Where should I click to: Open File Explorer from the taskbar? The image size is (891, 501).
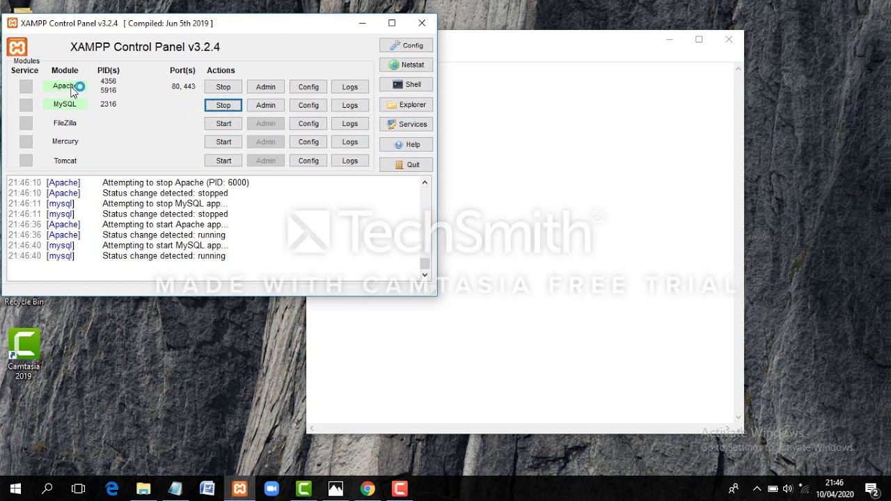click(143, 488)
